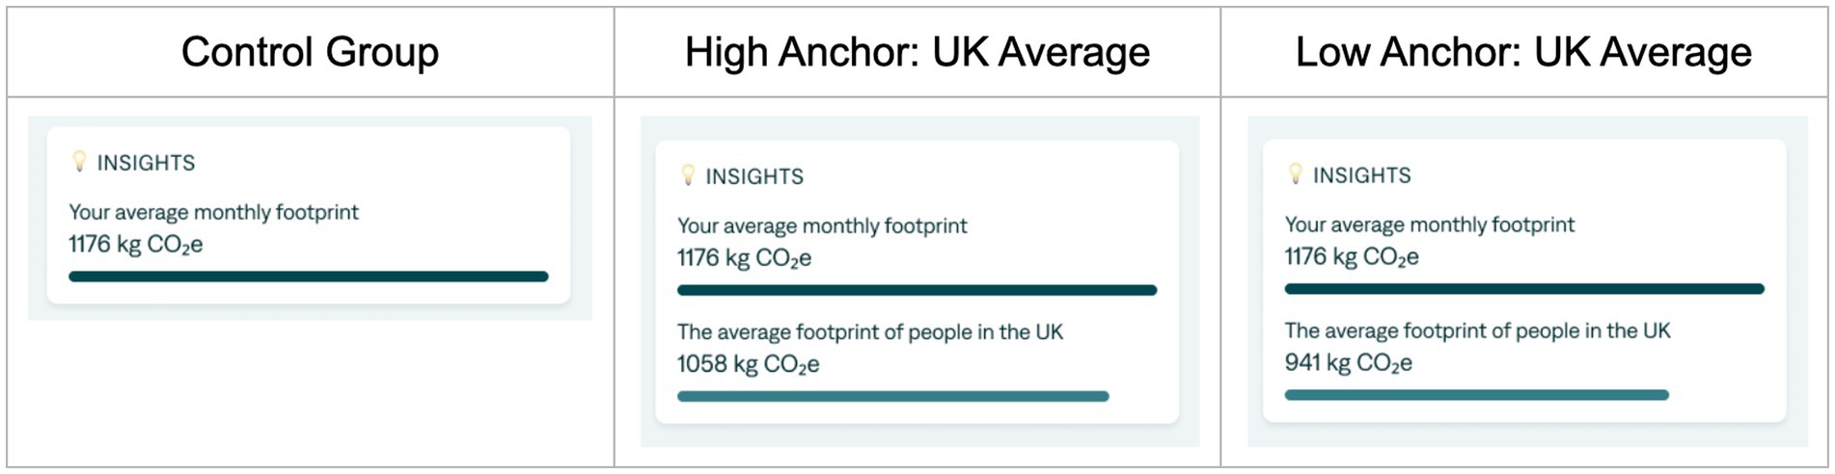Image resolution: width=1835 pixels, height=474 pixels.
Task: Click INSIGHTS label in the Control Group card
Action: pyautogui.click(x=146, y=163)
